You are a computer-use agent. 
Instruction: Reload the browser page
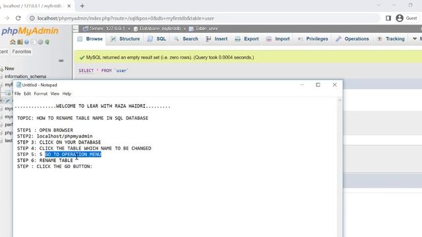(18, 18)
